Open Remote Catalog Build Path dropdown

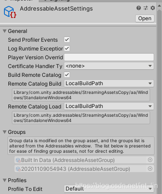(x=109, y=83)
